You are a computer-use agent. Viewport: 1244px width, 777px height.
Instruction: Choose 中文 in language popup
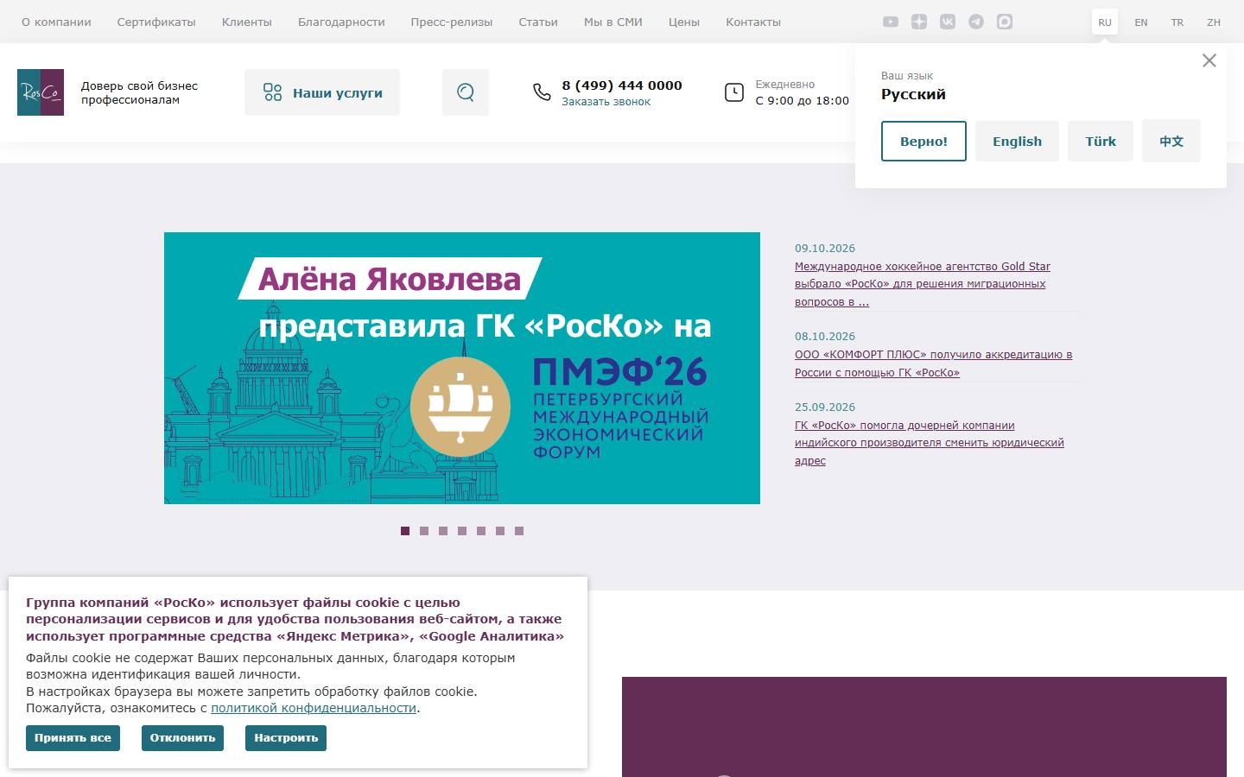pyautogui.click(x=1171, y=141)
